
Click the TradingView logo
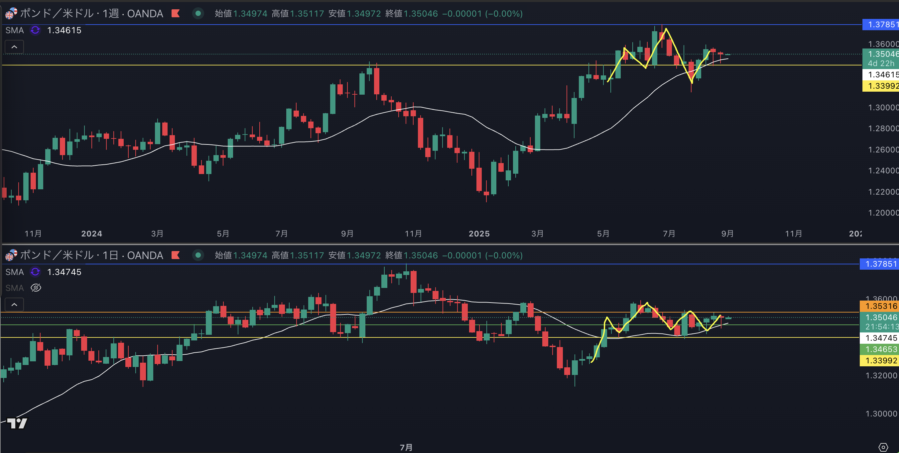[17, 423]
